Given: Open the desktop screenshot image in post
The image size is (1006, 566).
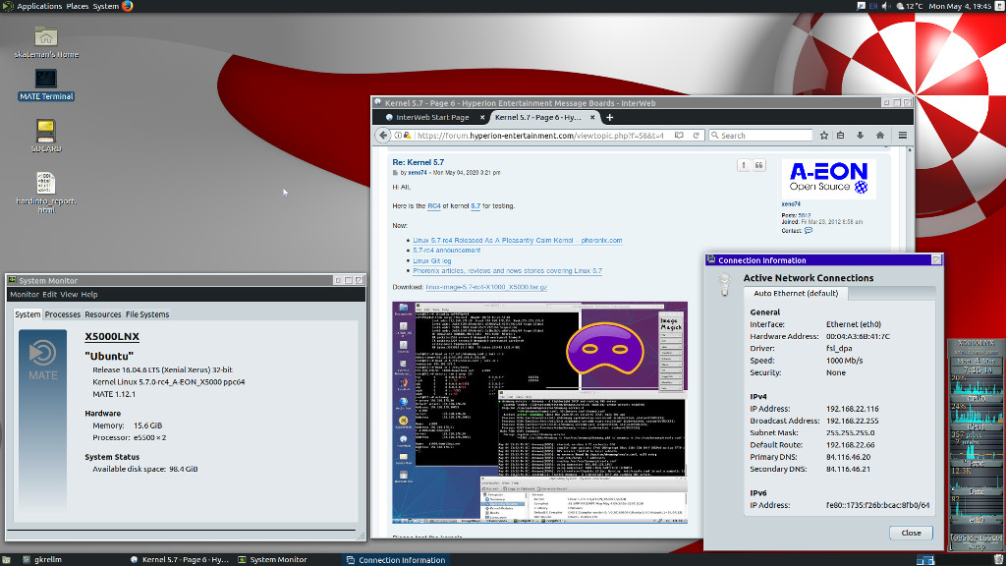Looking at the screenshot, I should tap(539, 413).
